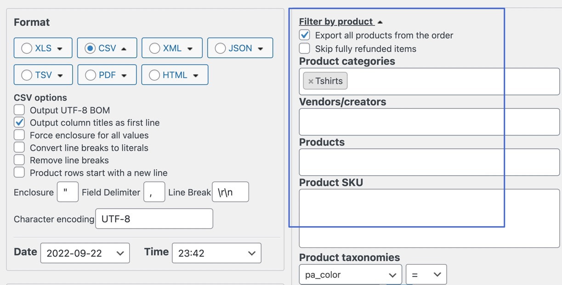Select the XLS format radio button
Viewport: 562px width, 285px height.
tap(27, 48)
